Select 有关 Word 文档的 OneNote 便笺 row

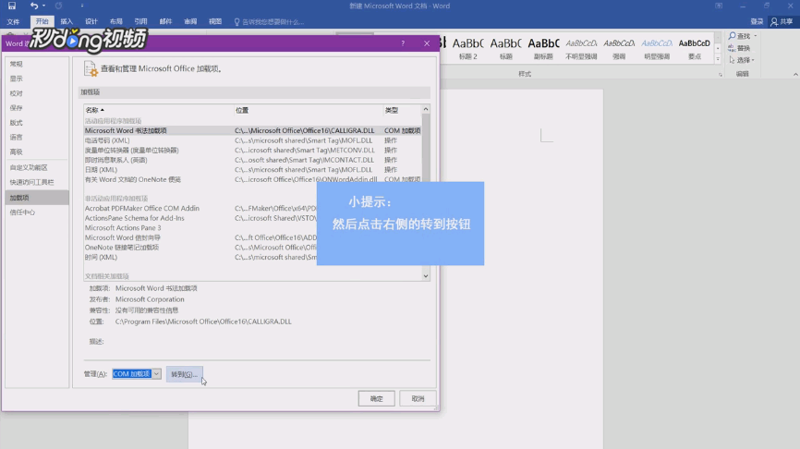click(252, 179)
